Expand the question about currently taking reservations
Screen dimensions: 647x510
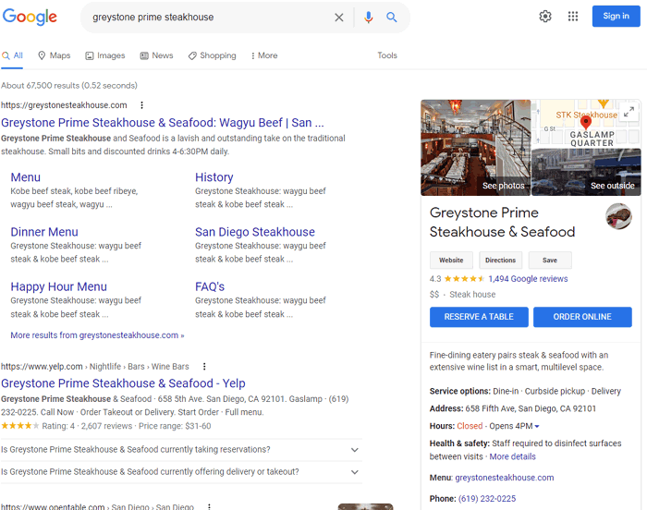(355, 450)
